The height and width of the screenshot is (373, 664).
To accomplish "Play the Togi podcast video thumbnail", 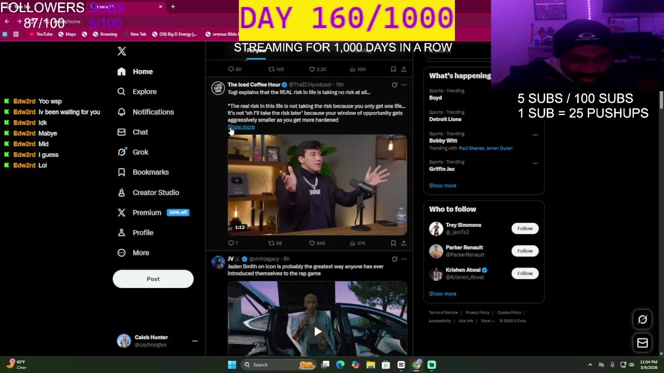I will pos(317,185).
